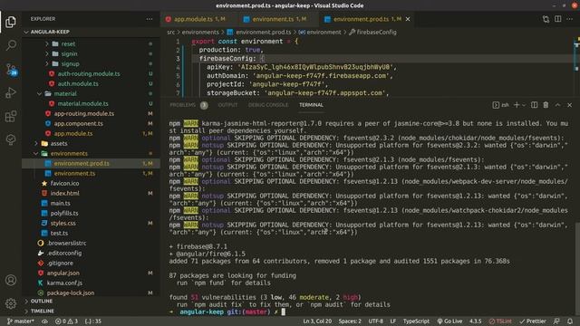Open the Explorer view in activity bar
The height and width of the screenshot is (326, 580).
(x=11, y=22)
